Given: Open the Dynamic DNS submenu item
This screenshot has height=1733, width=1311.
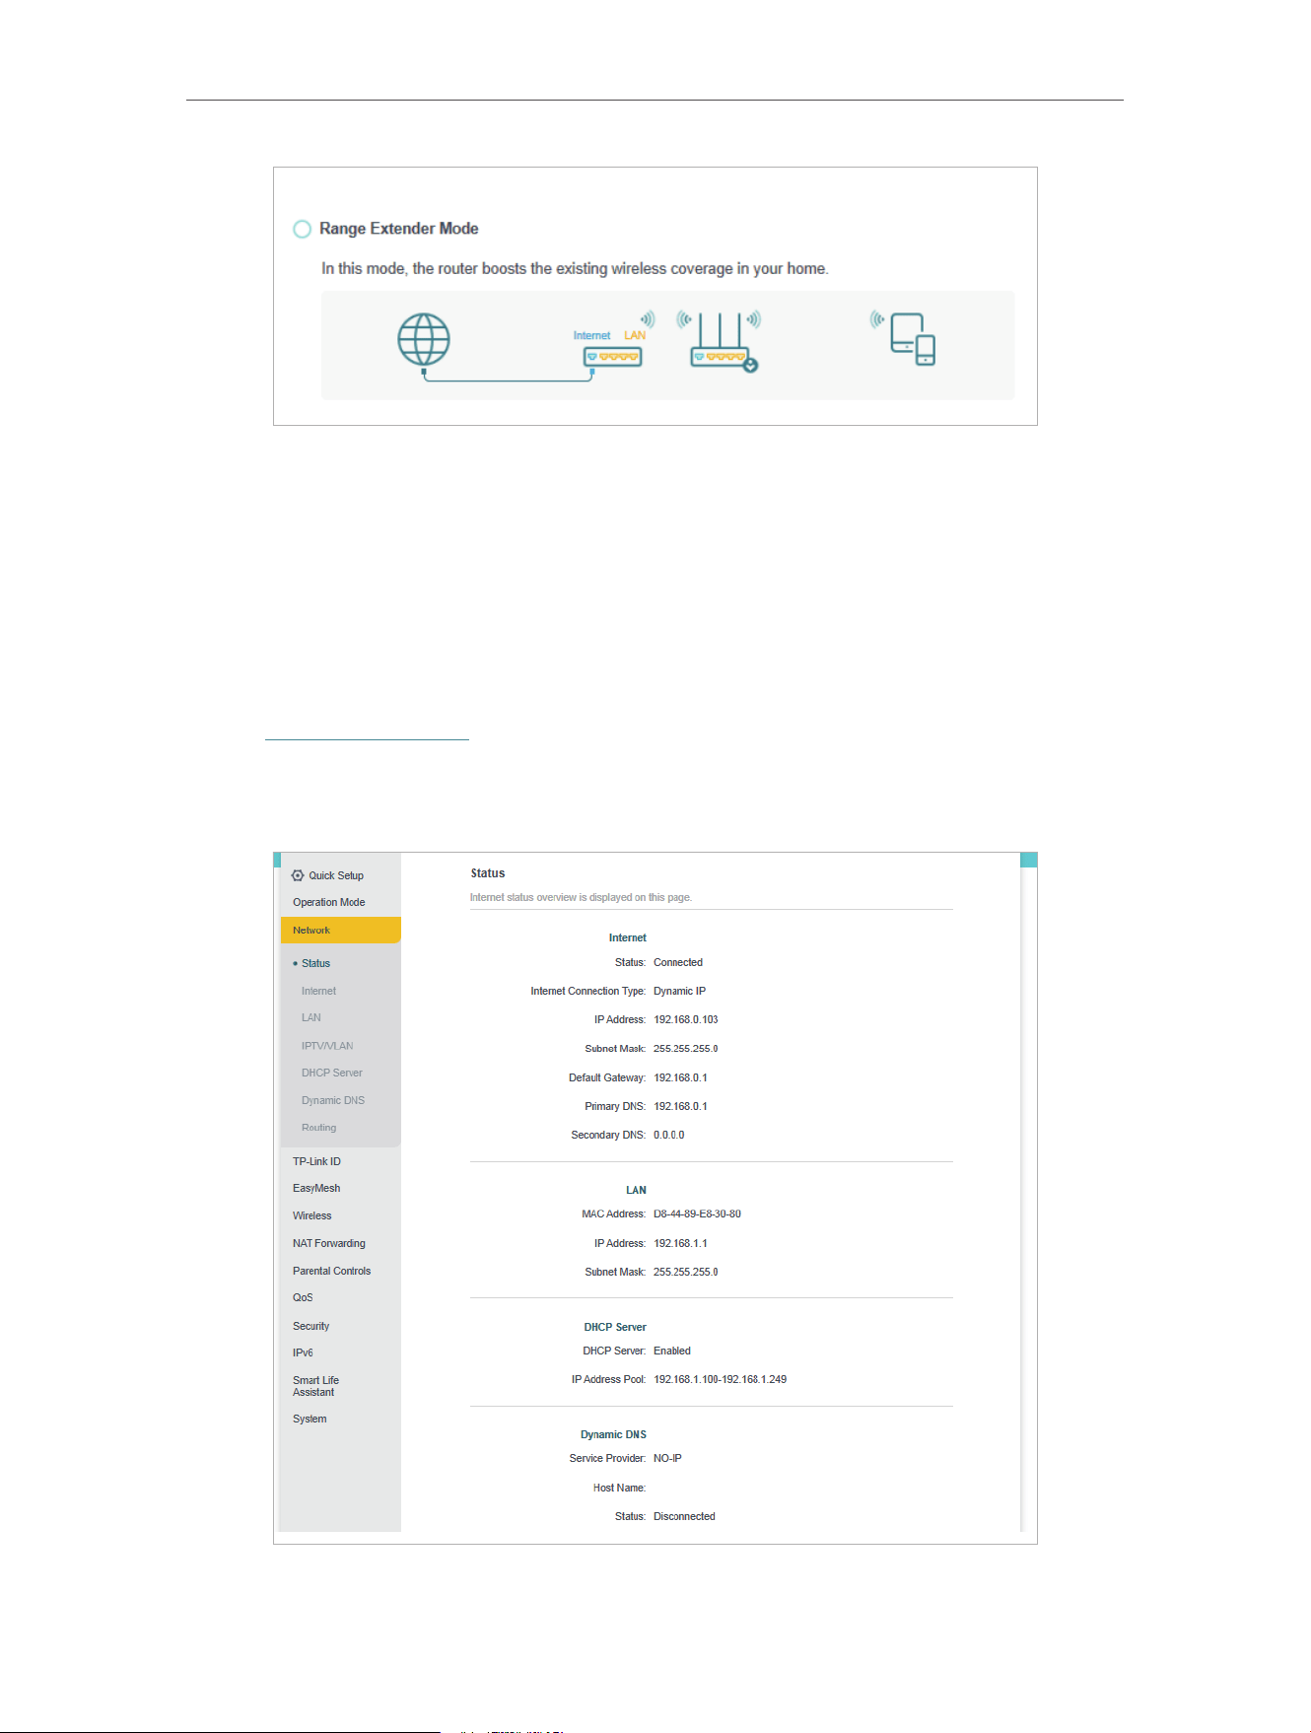Looking at the screenshot, I should coord(333,1100).
